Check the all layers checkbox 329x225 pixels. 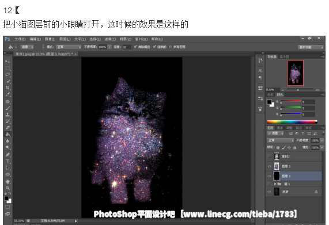(171, 47)
